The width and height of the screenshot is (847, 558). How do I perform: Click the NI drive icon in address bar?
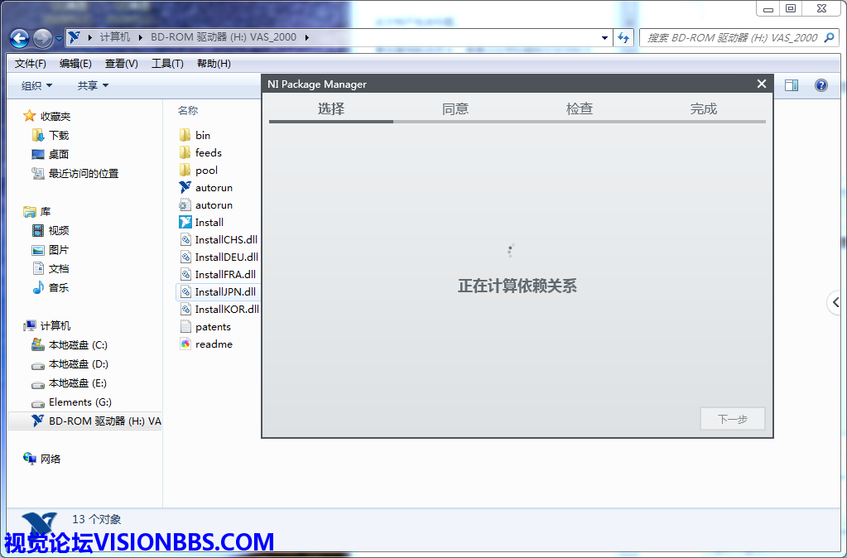coord(75,37)
